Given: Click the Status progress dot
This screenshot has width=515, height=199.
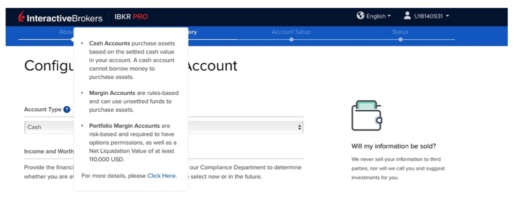Looking at the screenshot, I should coord(400,39).
